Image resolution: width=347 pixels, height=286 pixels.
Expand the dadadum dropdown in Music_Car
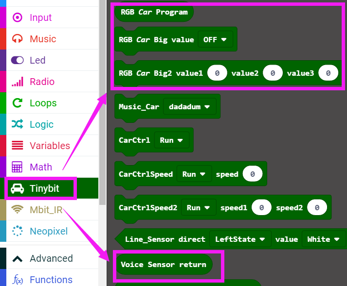(189, 107)
